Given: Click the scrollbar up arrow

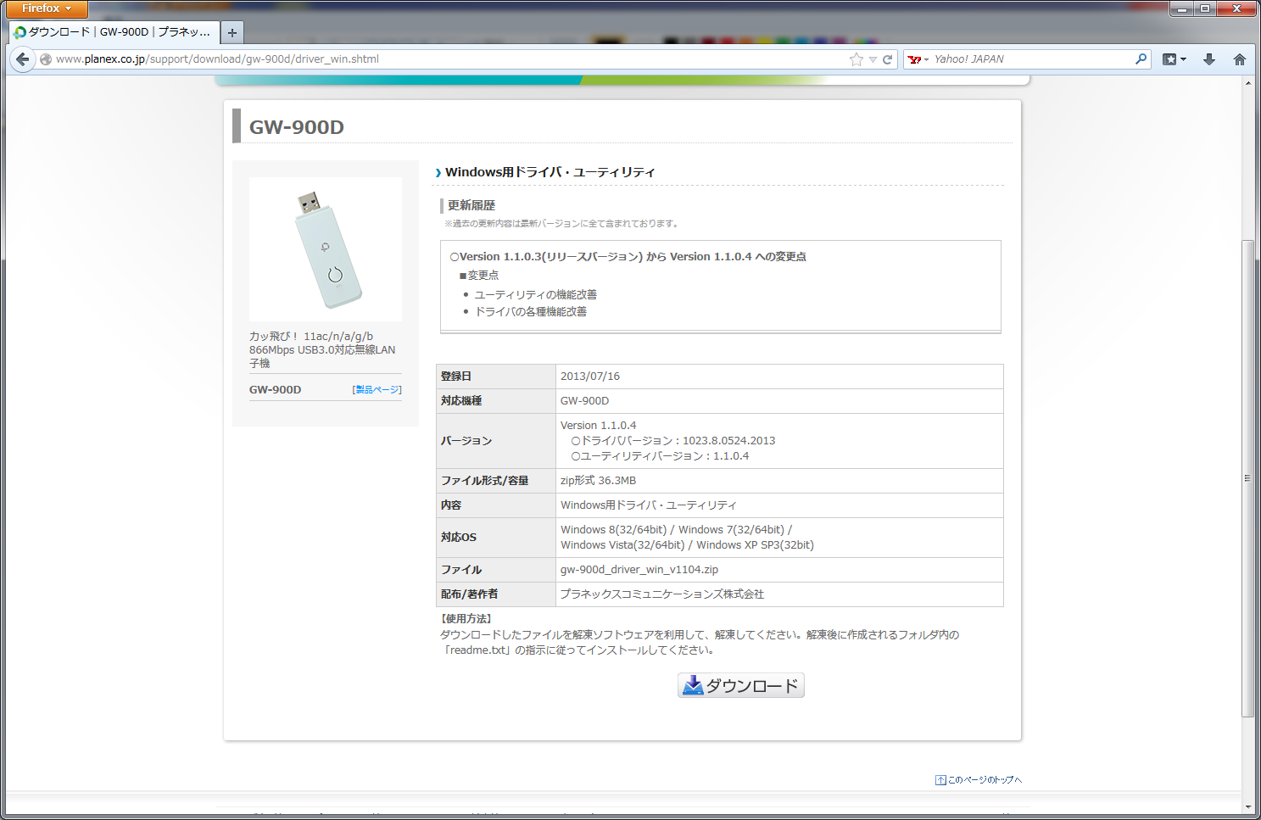Looking at the screenshot, I should pos(1247,83).
